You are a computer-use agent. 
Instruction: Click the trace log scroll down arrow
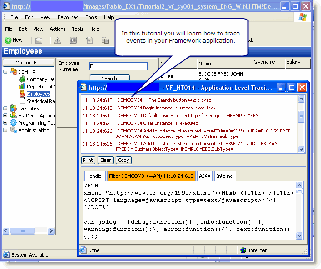(x=301, y=149)
